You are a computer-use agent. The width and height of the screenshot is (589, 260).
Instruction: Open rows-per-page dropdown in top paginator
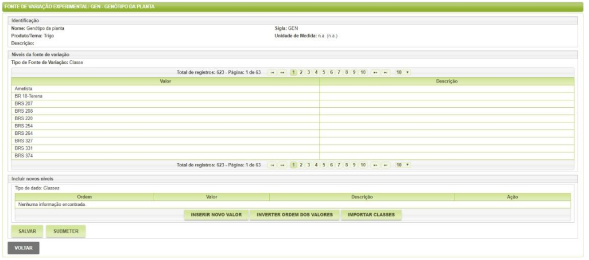pos(403,72)
